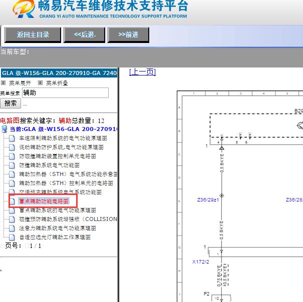Viewport: 303px width, 302px height.
Task: Click document icon for 辅助加热器（STH）电气系统功能示意图
Action: pyautogui.click(x=12, y=174)
